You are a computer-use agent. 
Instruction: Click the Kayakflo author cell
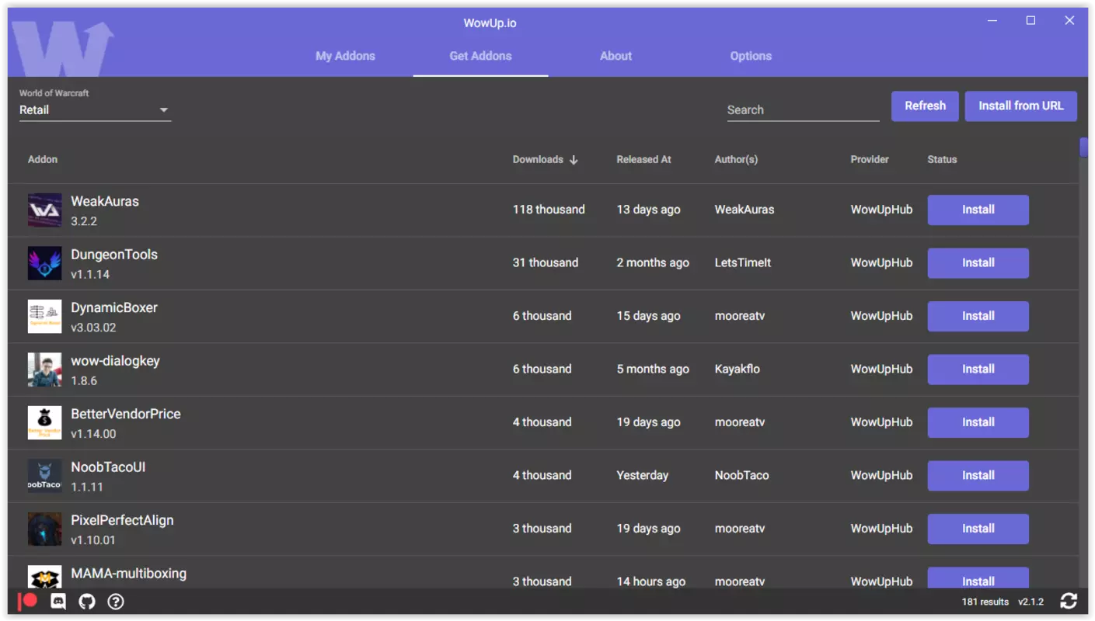pyautogui.click(x=738, y=369)
